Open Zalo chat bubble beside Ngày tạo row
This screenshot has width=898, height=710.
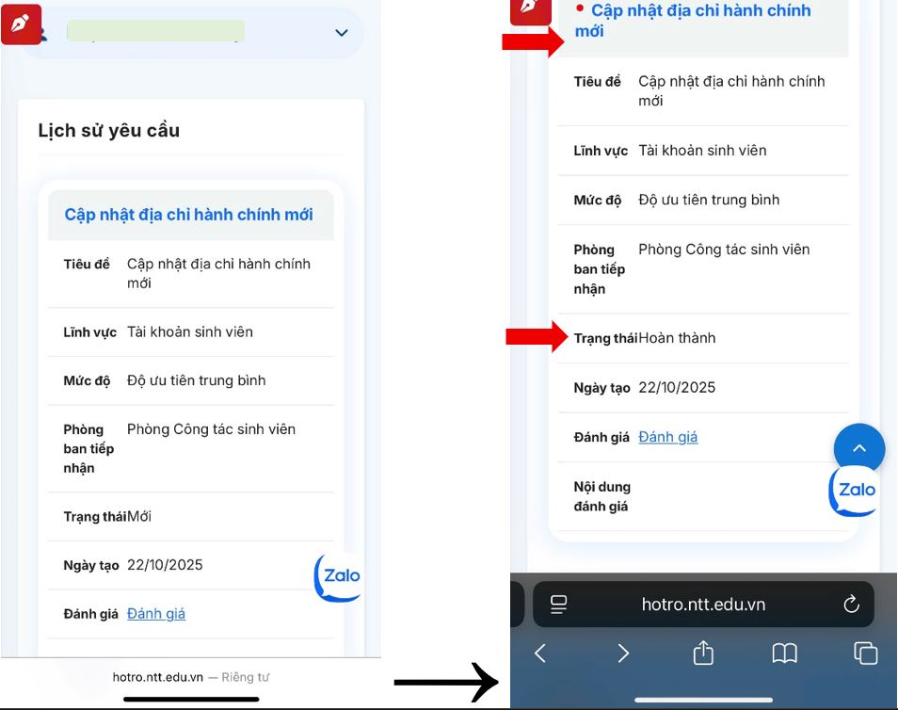point(338,576)
